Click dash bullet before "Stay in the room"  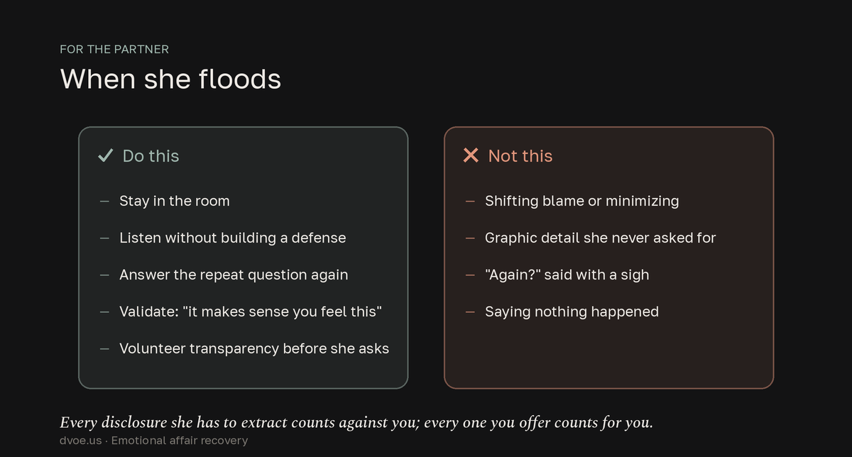[x=104, y=202]
